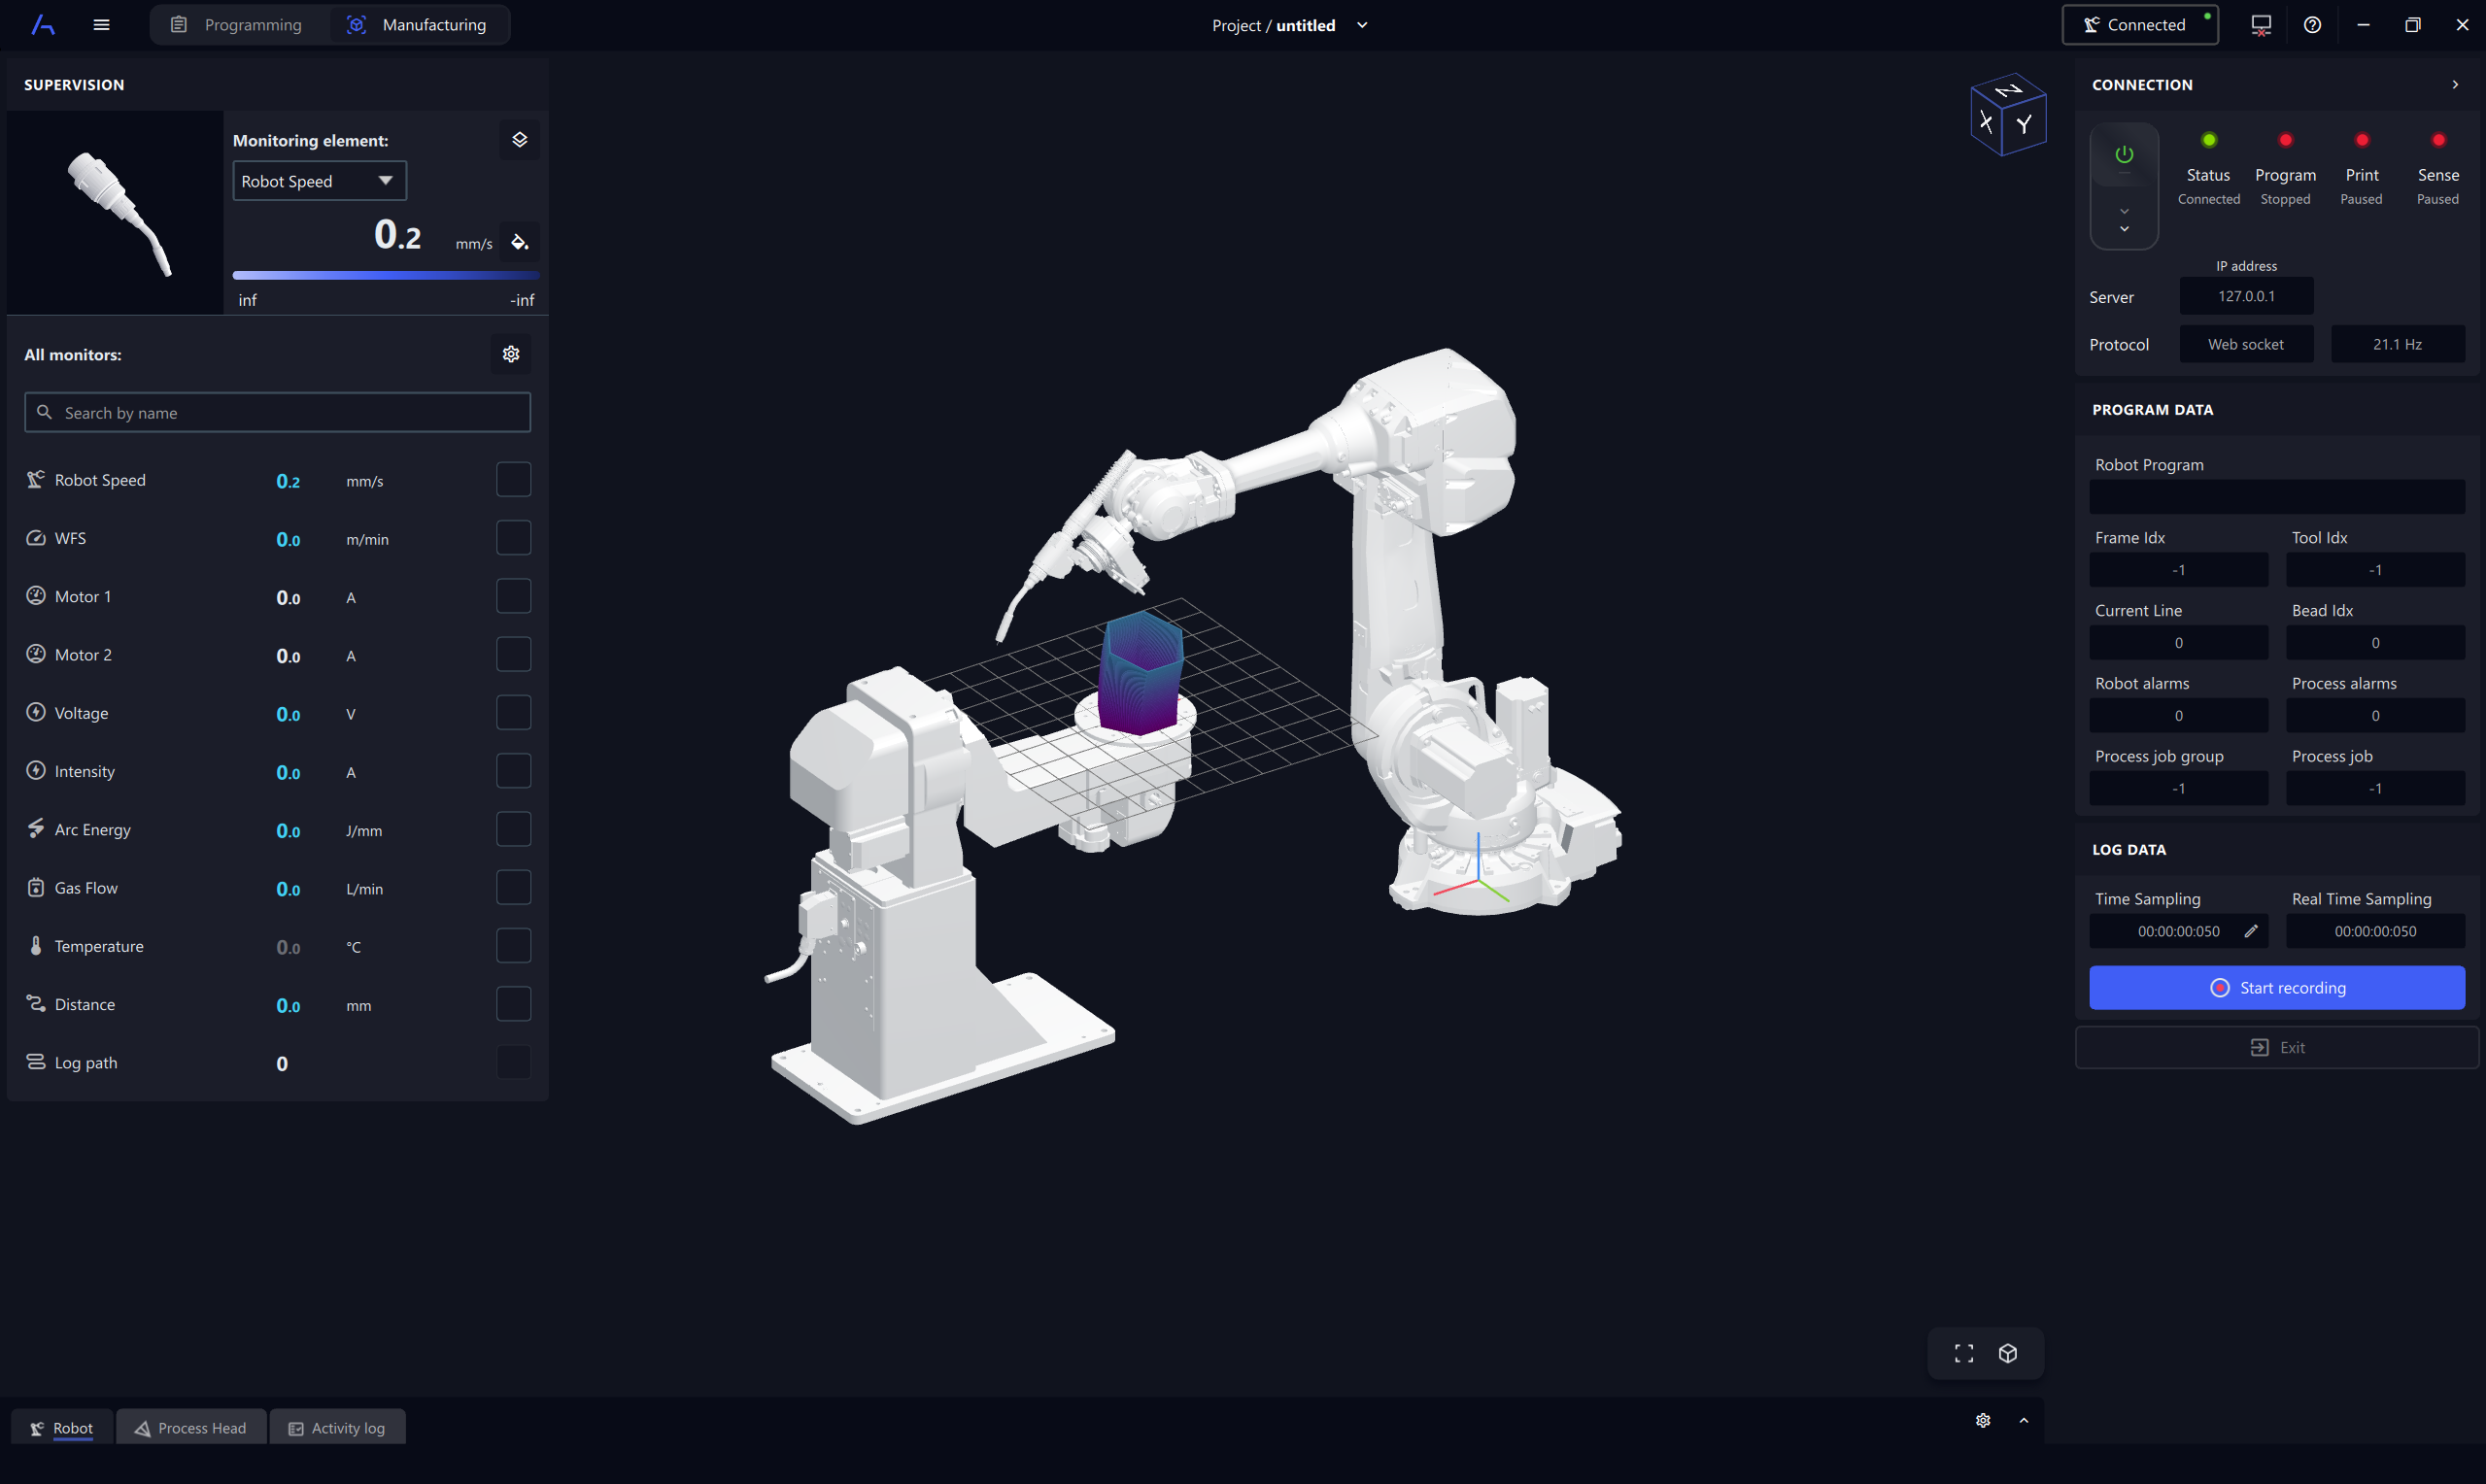This screenshot has width=2486, height=1484.
Task: Tick the Distance monitor checkbox
Action: coord(513,1004)
